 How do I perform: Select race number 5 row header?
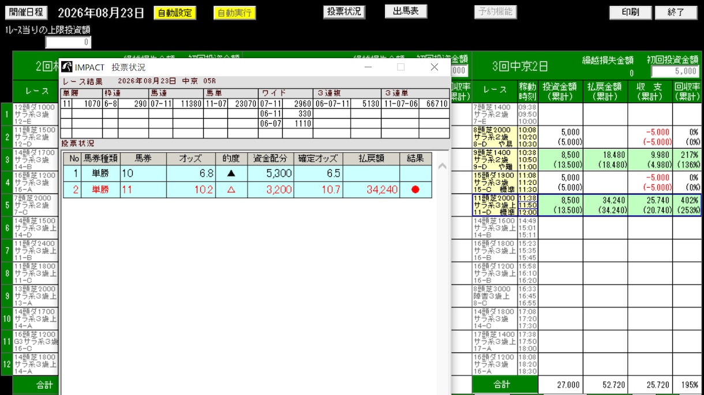pyautogui.click(x=7, y=205)
